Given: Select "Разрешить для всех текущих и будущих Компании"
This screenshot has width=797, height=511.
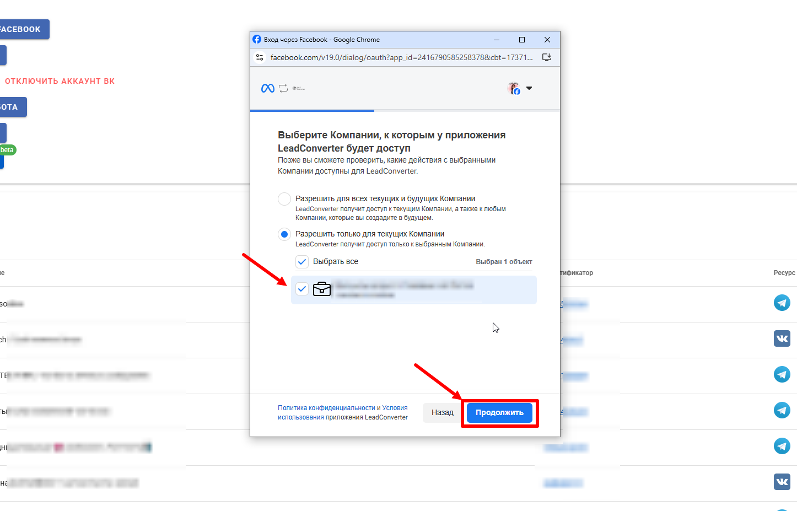Looking at the screenshot, I should pos(284,199).
